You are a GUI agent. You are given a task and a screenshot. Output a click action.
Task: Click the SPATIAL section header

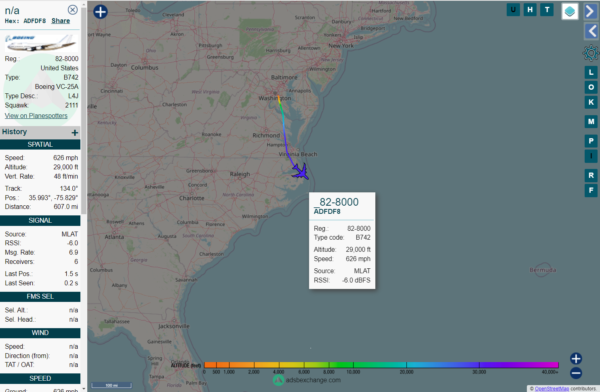[x=40, y=145]
